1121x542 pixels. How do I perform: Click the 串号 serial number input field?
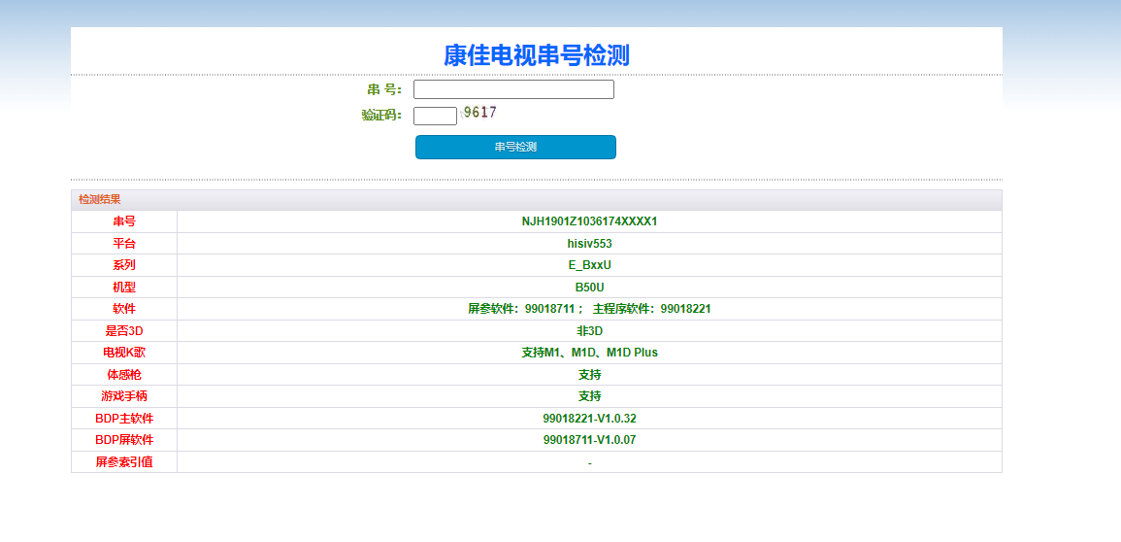[x=513, y=89]
